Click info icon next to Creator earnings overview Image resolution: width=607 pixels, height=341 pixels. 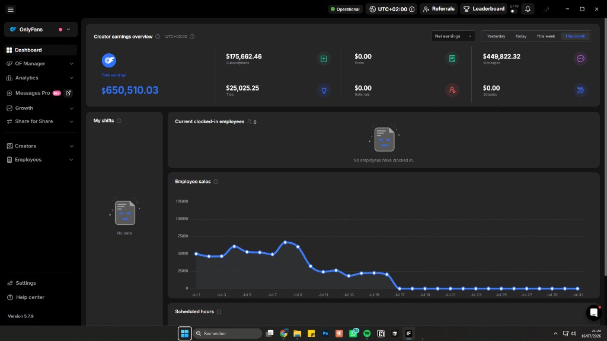coord(158,37)
